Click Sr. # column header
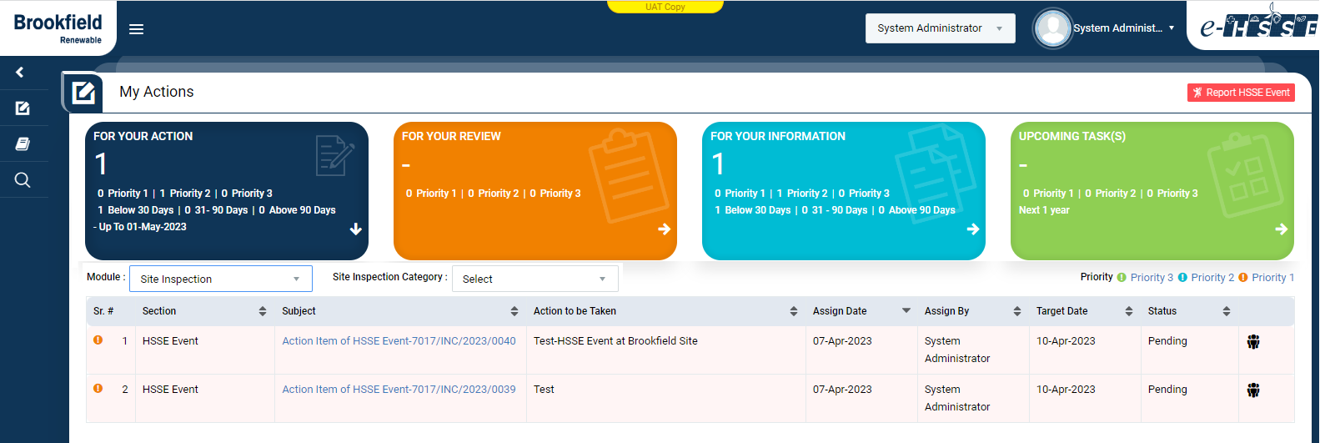 click(103, 311)
